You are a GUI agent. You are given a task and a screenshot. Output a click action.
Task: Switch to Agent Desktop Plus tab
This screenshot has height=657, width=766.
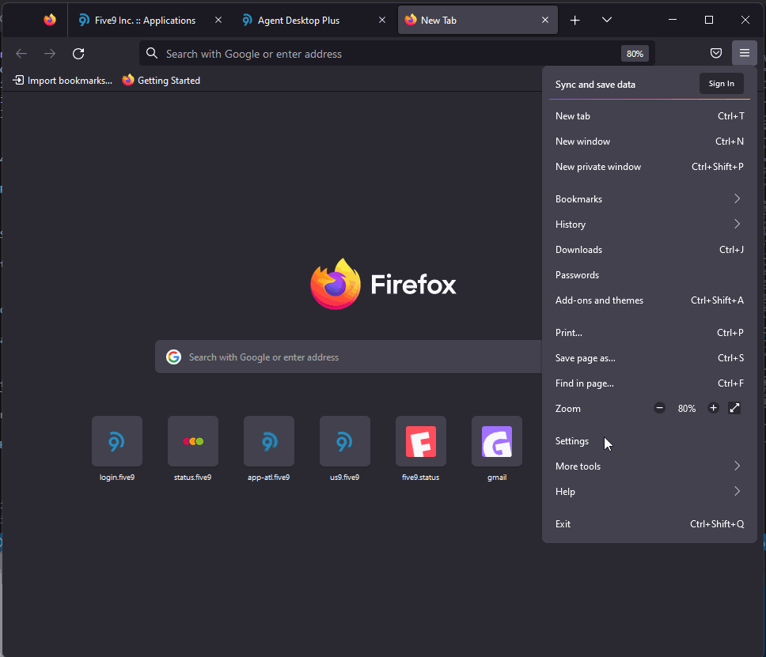314,20
